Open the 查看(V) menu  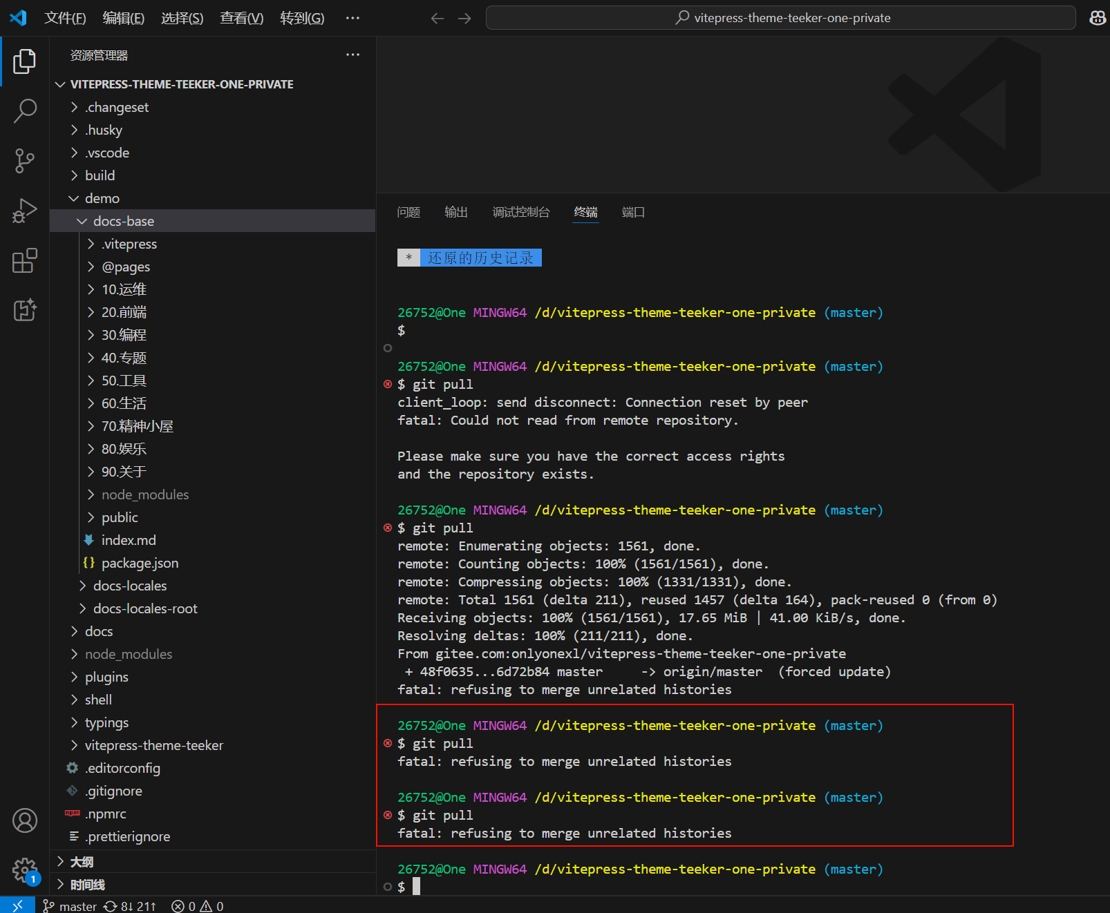pos(241,18)
